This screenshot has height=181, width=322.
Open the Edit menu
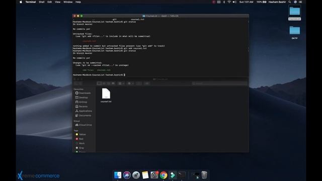[49, 2]
